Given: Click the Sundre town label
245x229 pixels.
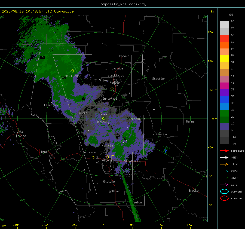Looking at the screenshot, I should click(82, 113).
